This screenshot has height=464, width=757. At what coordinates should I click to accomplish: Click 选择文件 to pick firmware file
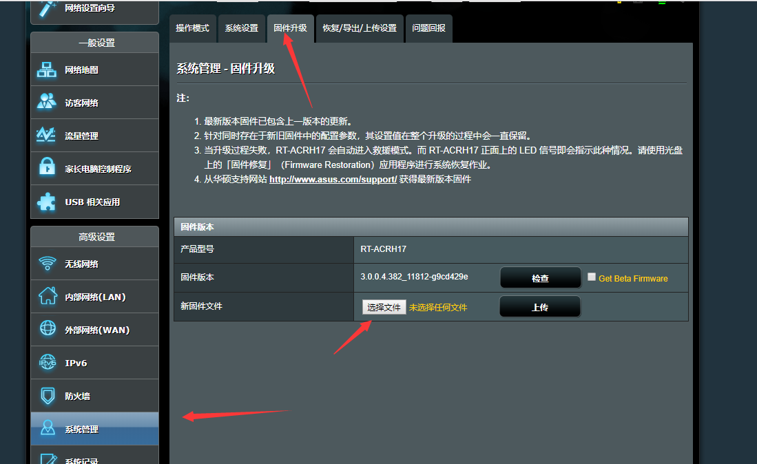pyautogui.click(x=383, y=306)
